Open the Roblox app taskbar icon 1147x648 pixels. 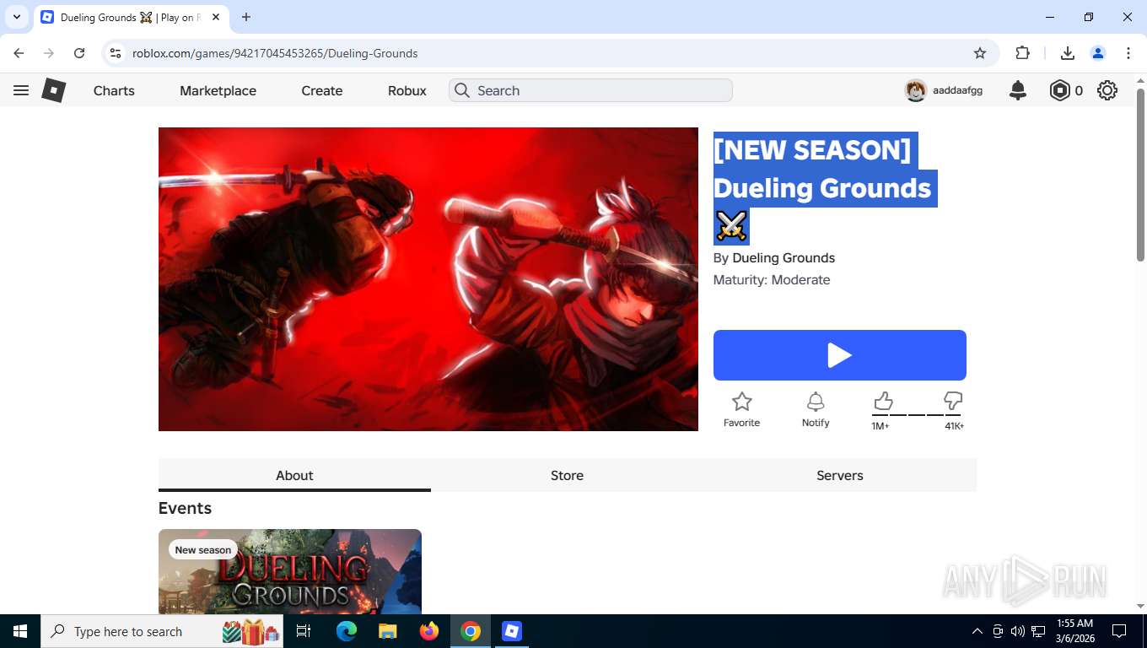tap(512, 631)
